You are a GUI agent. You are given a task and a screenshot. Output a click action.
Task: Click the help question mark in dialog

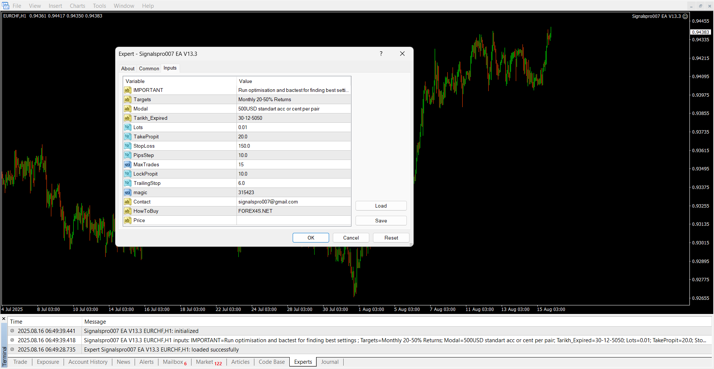381,54
